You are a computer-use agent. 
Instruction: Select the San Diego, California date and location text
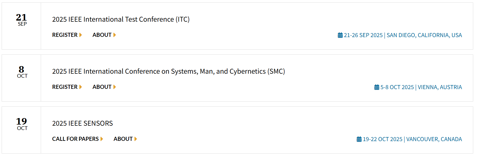(x=403, y=35)
